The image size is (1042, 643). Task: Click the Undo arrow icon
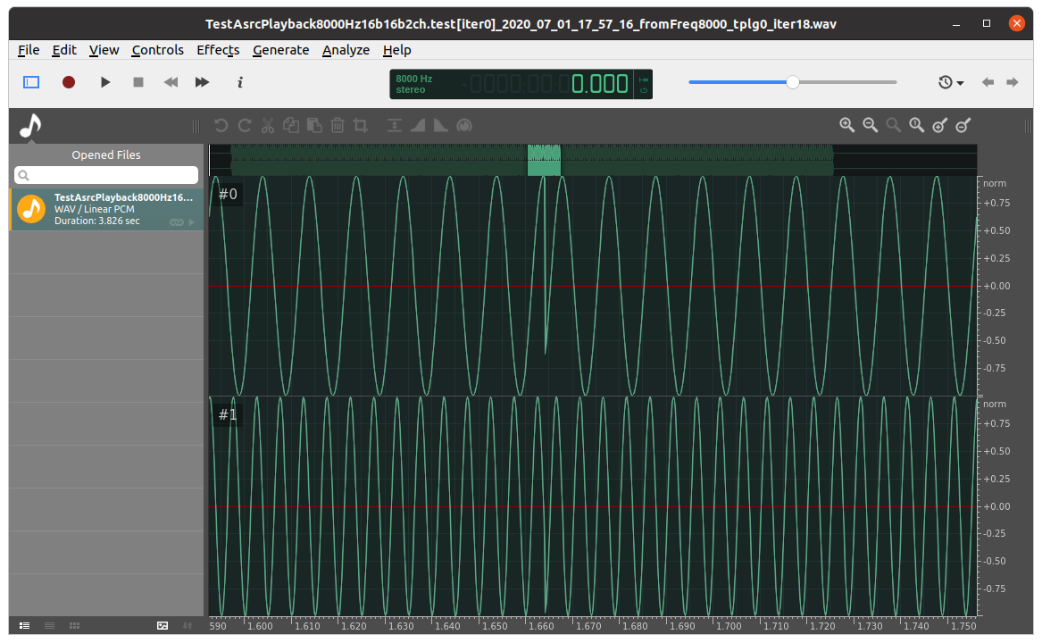tap(221, 125)
